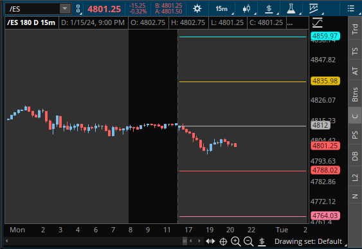Click the cyan 4859.97 price label
The image size is (362, 249).
click(x=325, y=36)
